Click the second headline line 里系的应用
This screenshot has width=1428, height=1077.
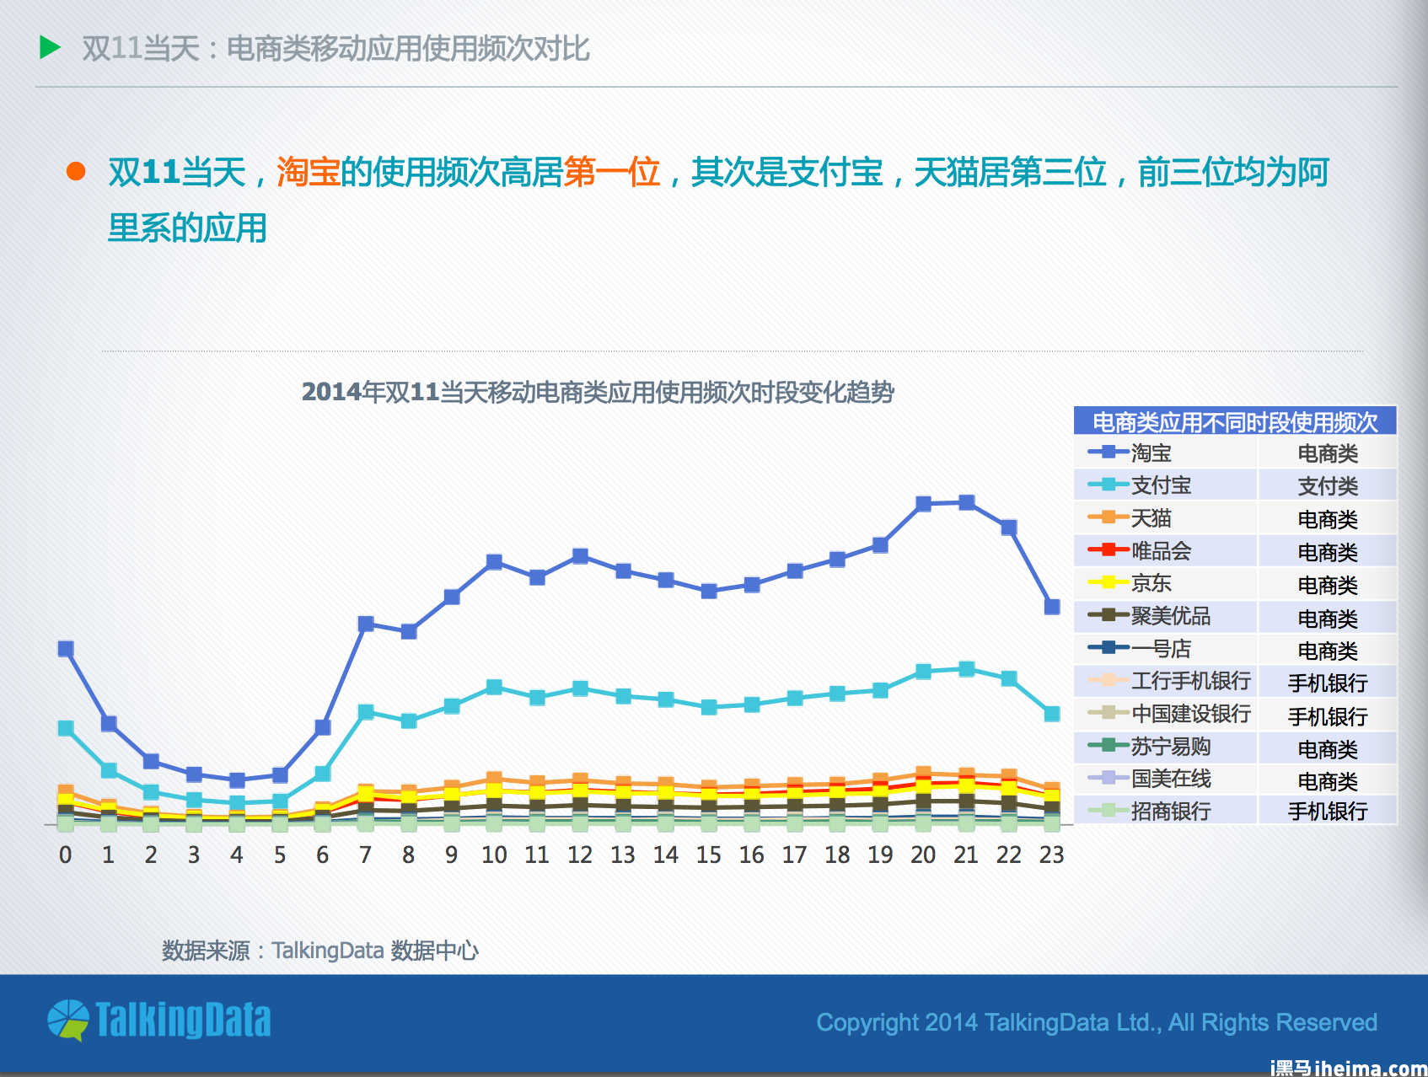click(187, 228)
